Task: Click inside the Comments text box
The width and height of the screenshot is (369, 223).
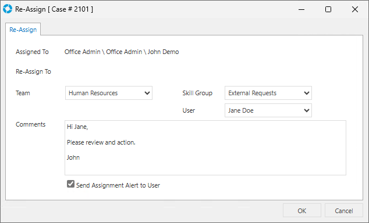Action: pyautogui.click(x=205, y=148)
